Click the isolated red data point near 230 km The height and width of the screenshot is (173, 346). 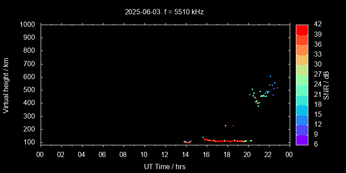click(x=233, y=125)
